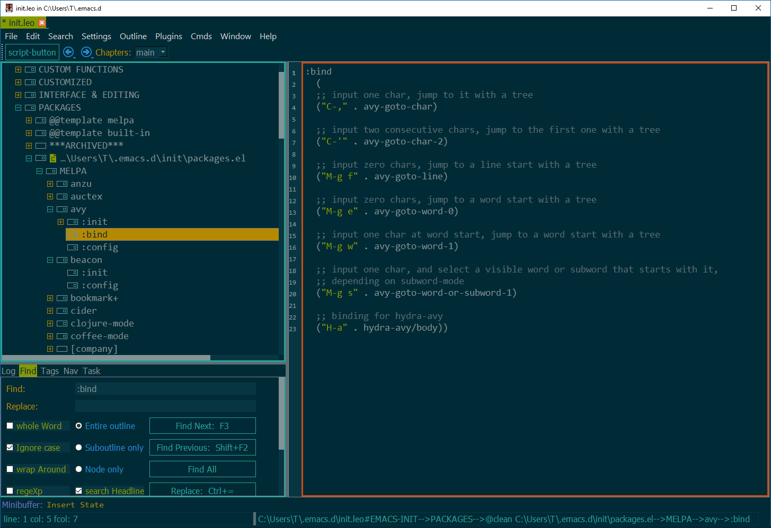This screenshot has width=771, height=528.
Task: Switch to the Nav tab
Action: coord(70,371)
